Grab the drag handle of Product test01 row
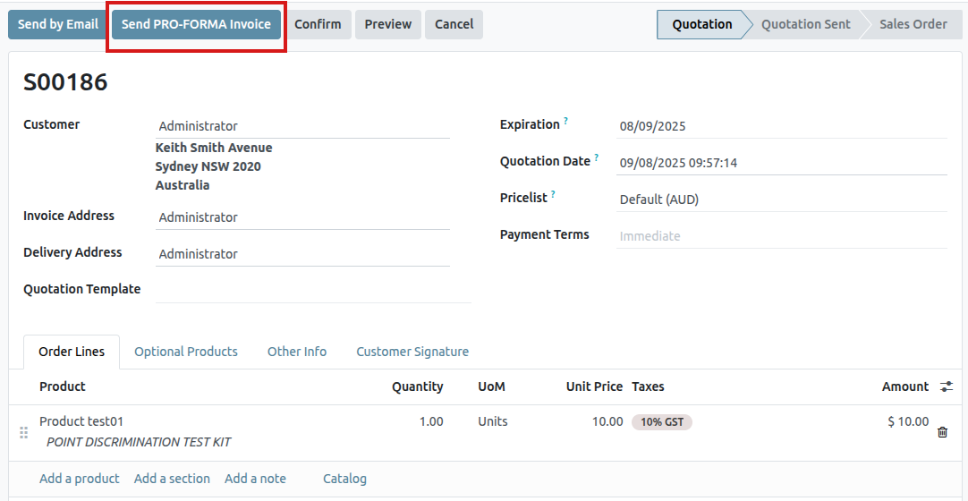968x501 pixels. click(x=24, y=432)
